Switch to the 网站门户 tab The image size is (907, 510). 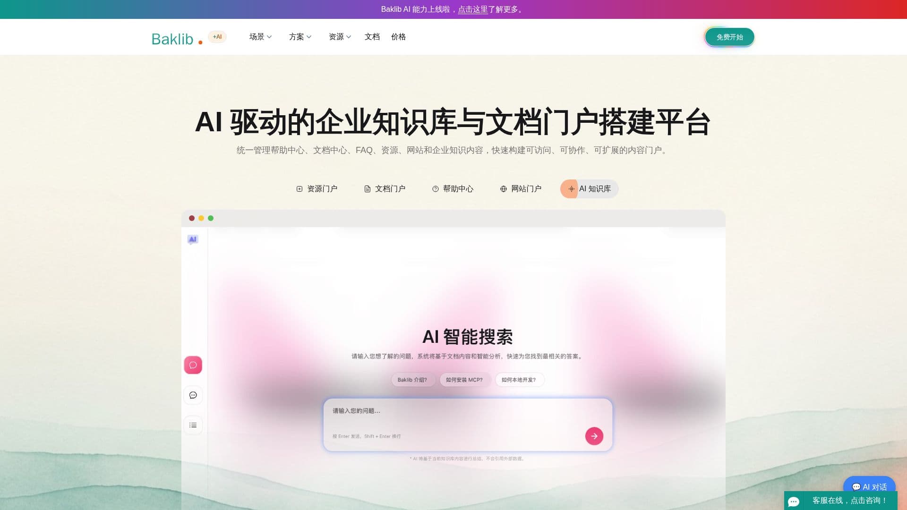pos(521,189)
